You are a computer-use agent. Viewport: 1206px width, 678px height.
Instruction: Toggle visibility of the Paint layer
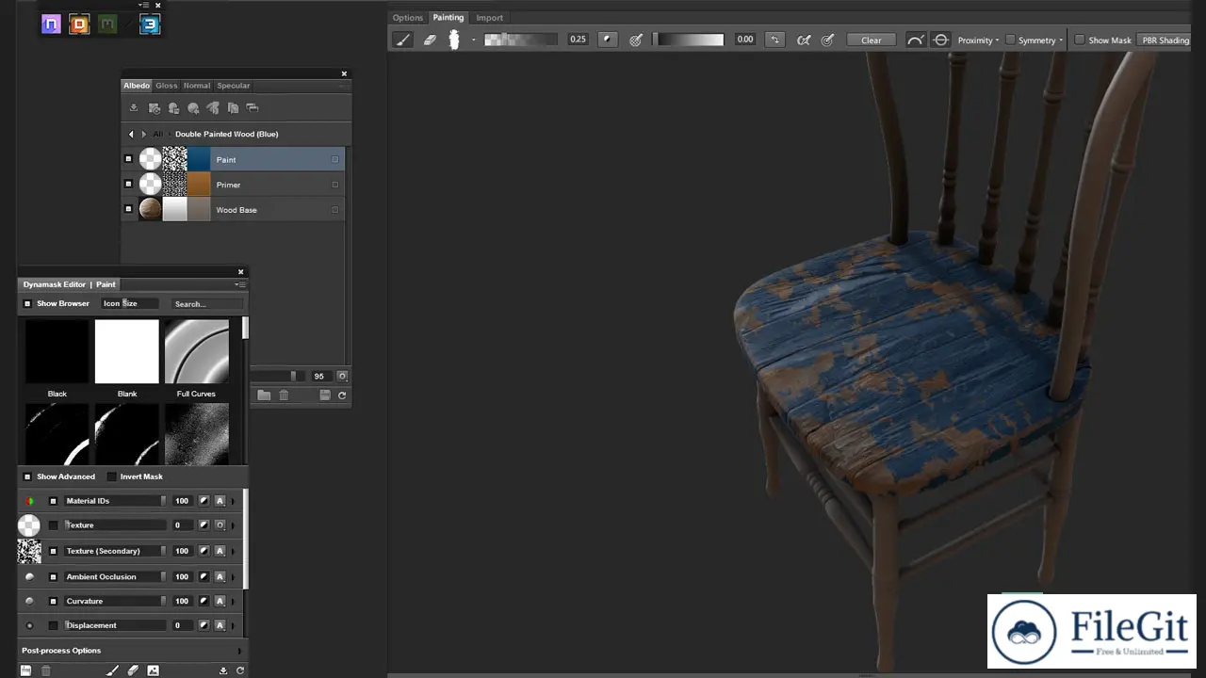(128, 159)
